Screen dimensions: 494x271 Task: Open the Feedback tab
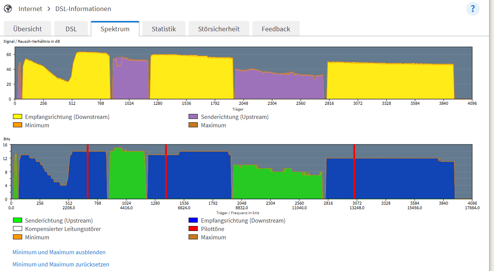point(276,29)
